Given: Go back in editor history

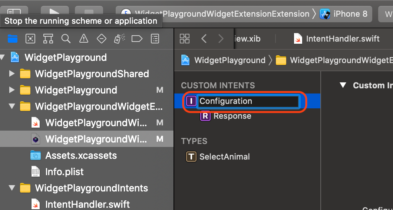Looking at the screenshot, I should click(x=204, y=39).
